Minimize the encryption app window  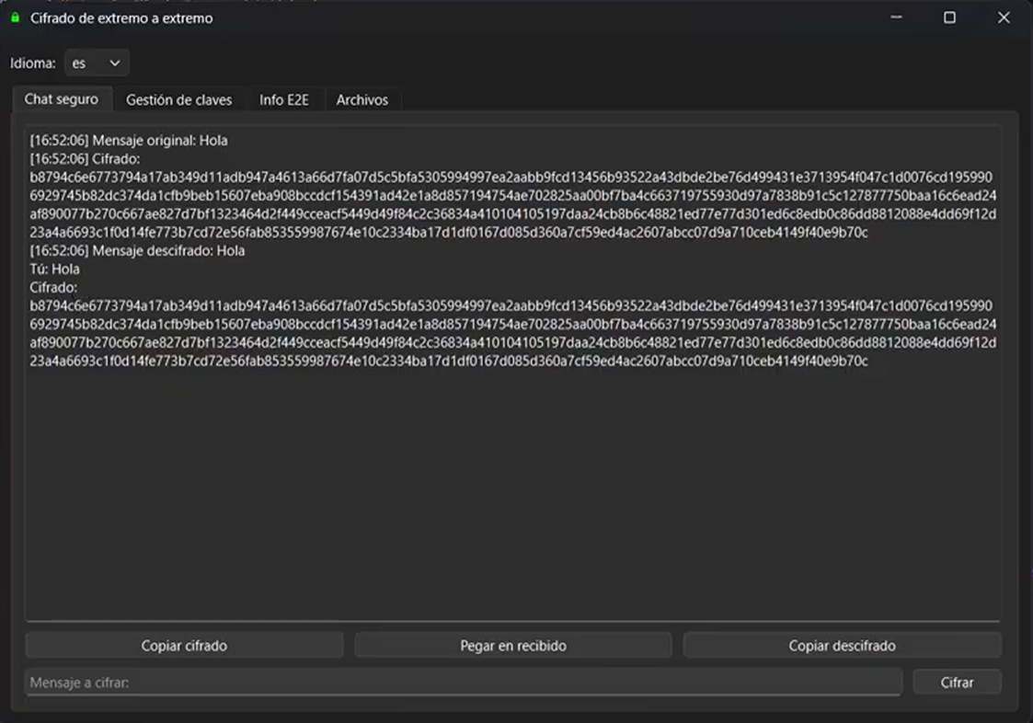896,17
